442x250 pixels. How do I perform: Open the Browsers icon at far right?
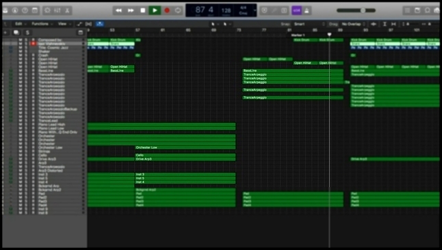tap(437, 10)
